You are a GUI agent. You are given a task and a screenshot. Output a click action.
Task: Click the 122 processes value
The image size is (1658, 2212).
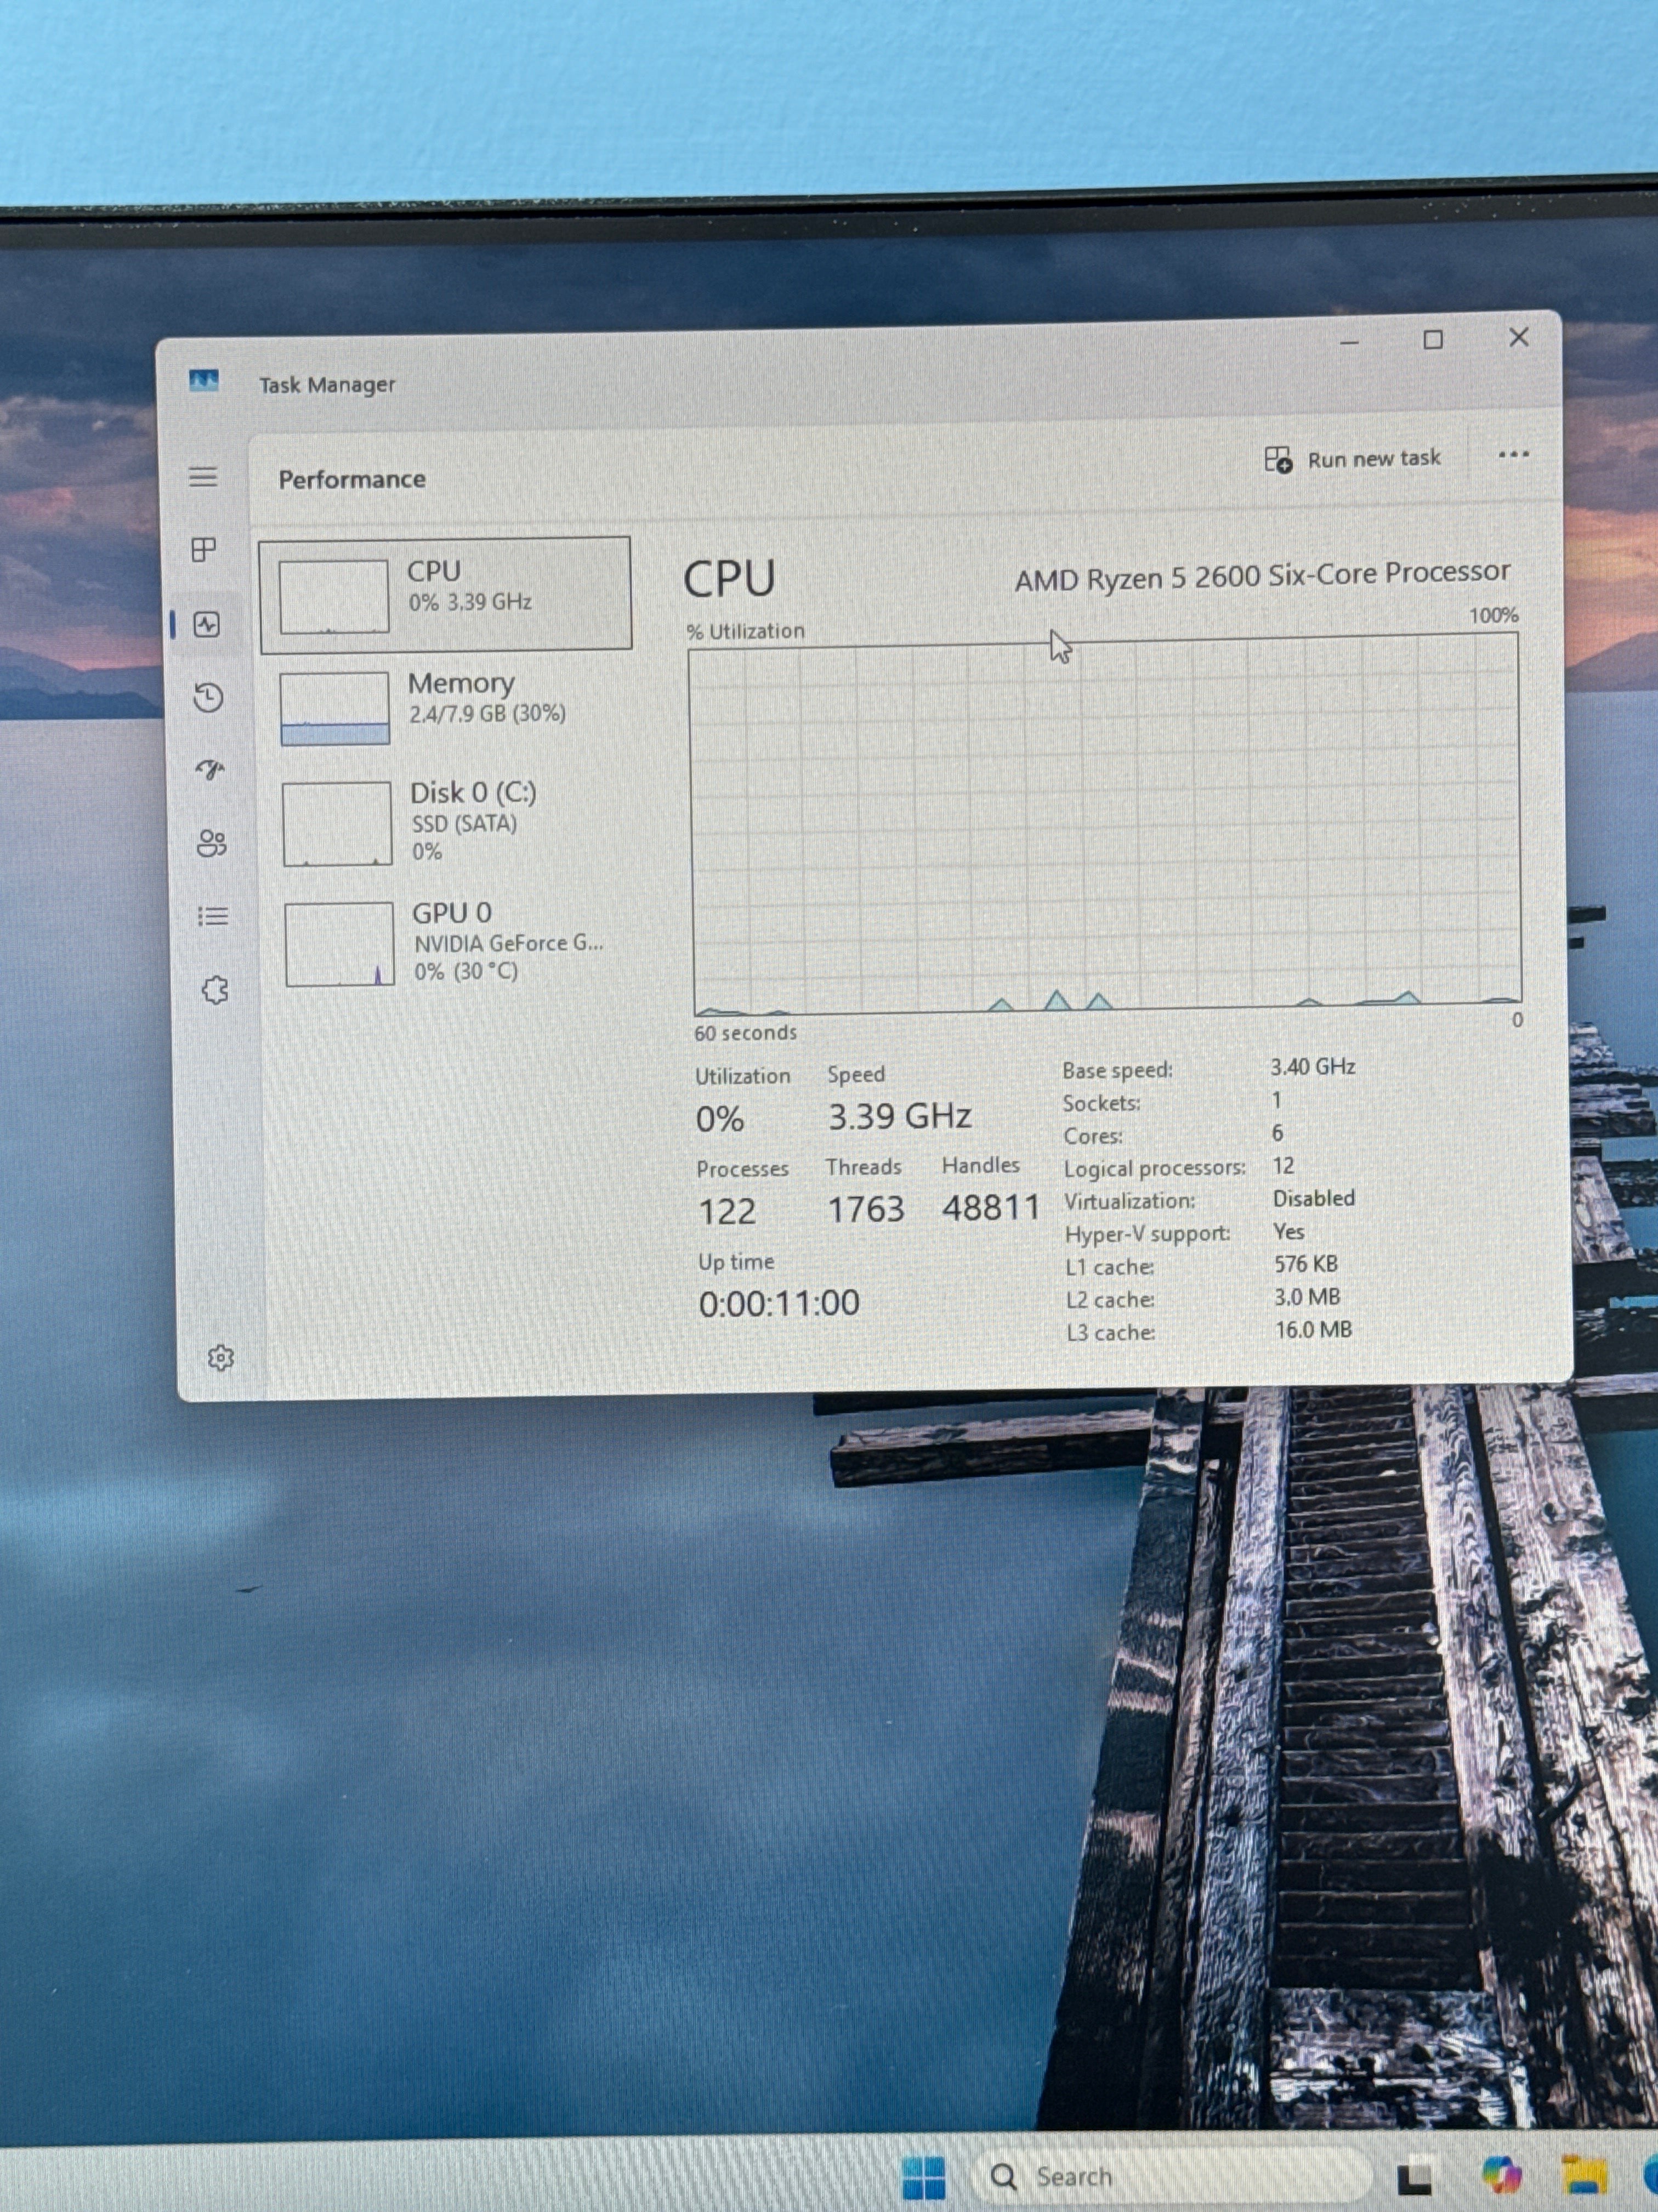726,1212
